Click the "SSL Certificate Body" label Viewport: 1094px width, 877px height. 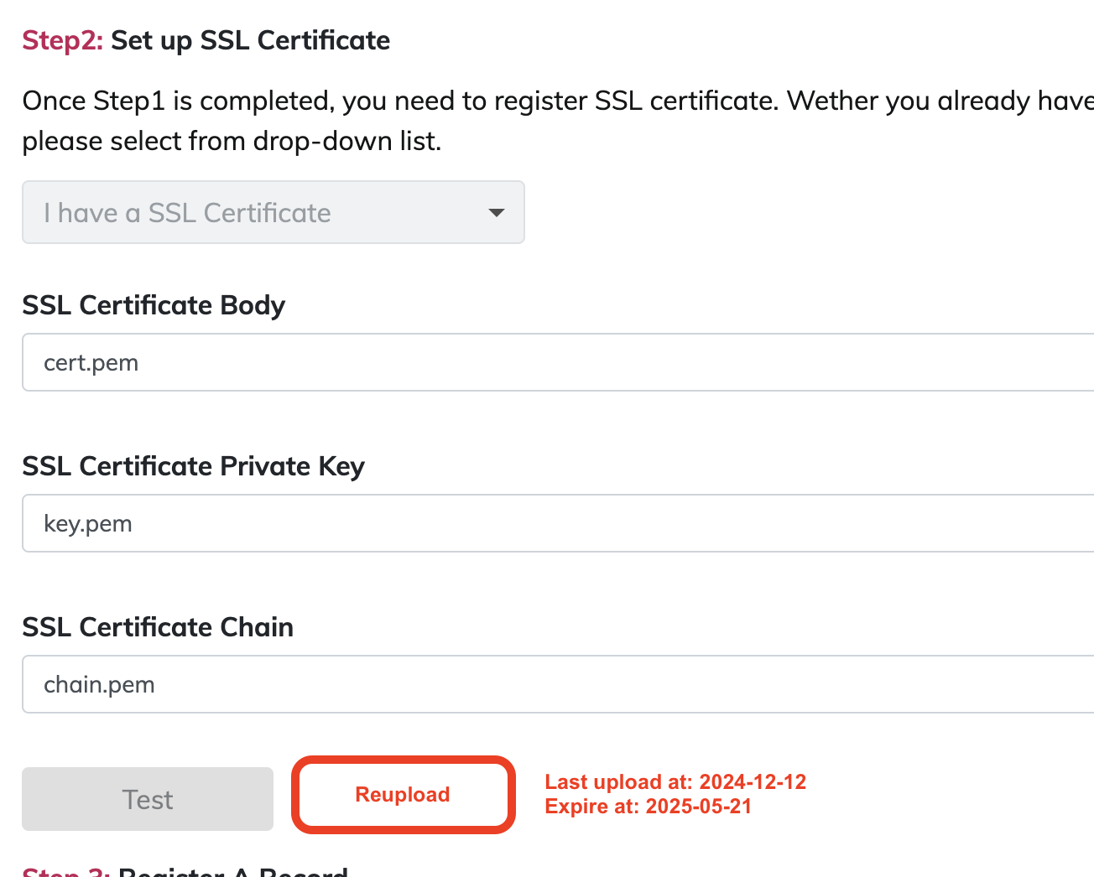[154, 305]
